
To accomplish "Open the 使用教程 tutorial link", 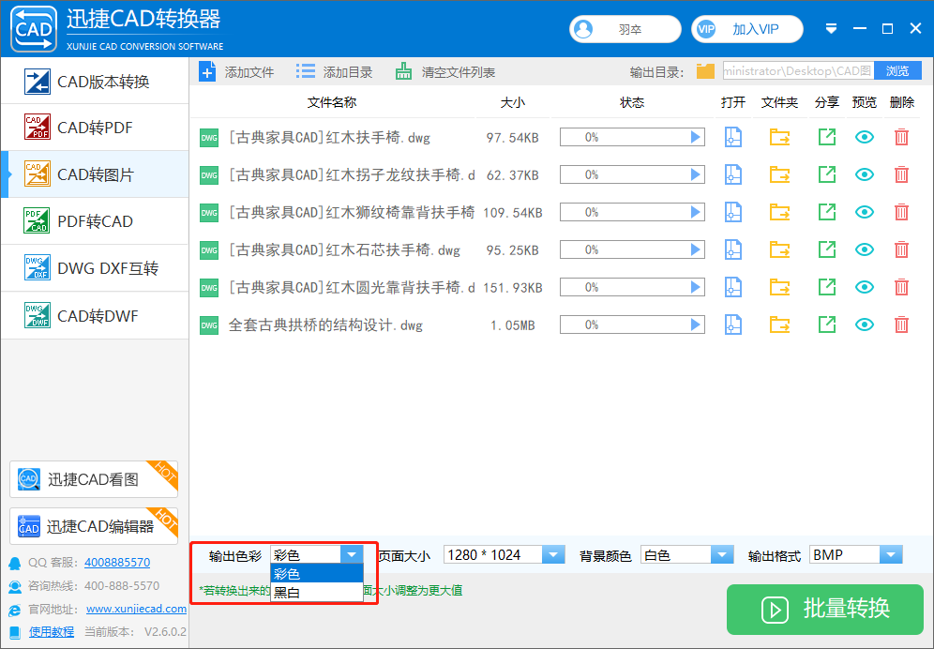I will pos(52,632).
